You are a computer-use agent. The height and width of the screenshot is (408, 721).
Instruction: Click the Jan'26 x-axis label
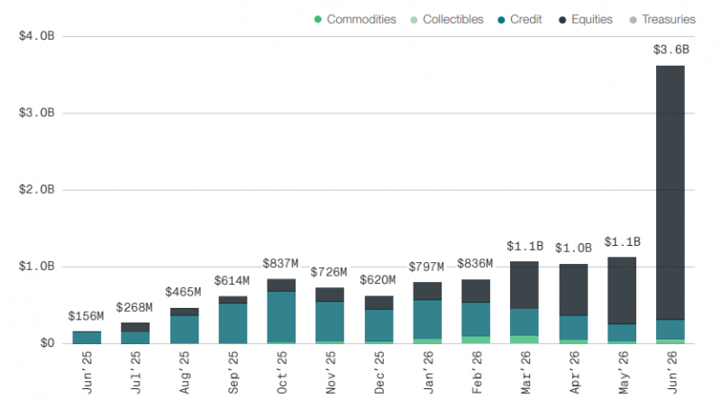tap(427, 372)
